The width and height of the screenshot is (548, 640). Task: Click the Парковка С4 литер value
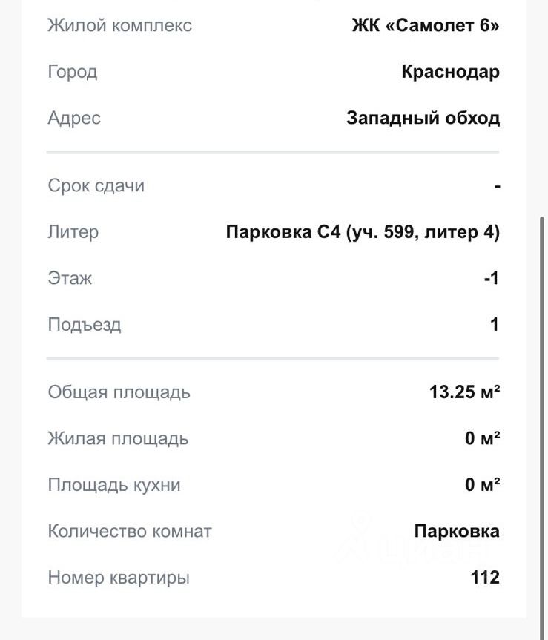[363, 232]
